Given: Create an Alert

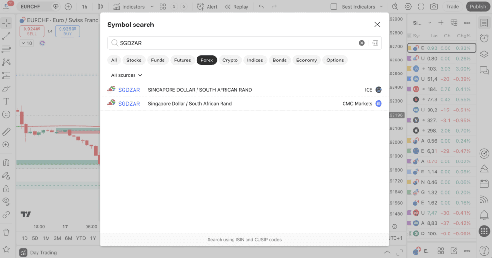Looking at the screenshot, I should (207, 7).
